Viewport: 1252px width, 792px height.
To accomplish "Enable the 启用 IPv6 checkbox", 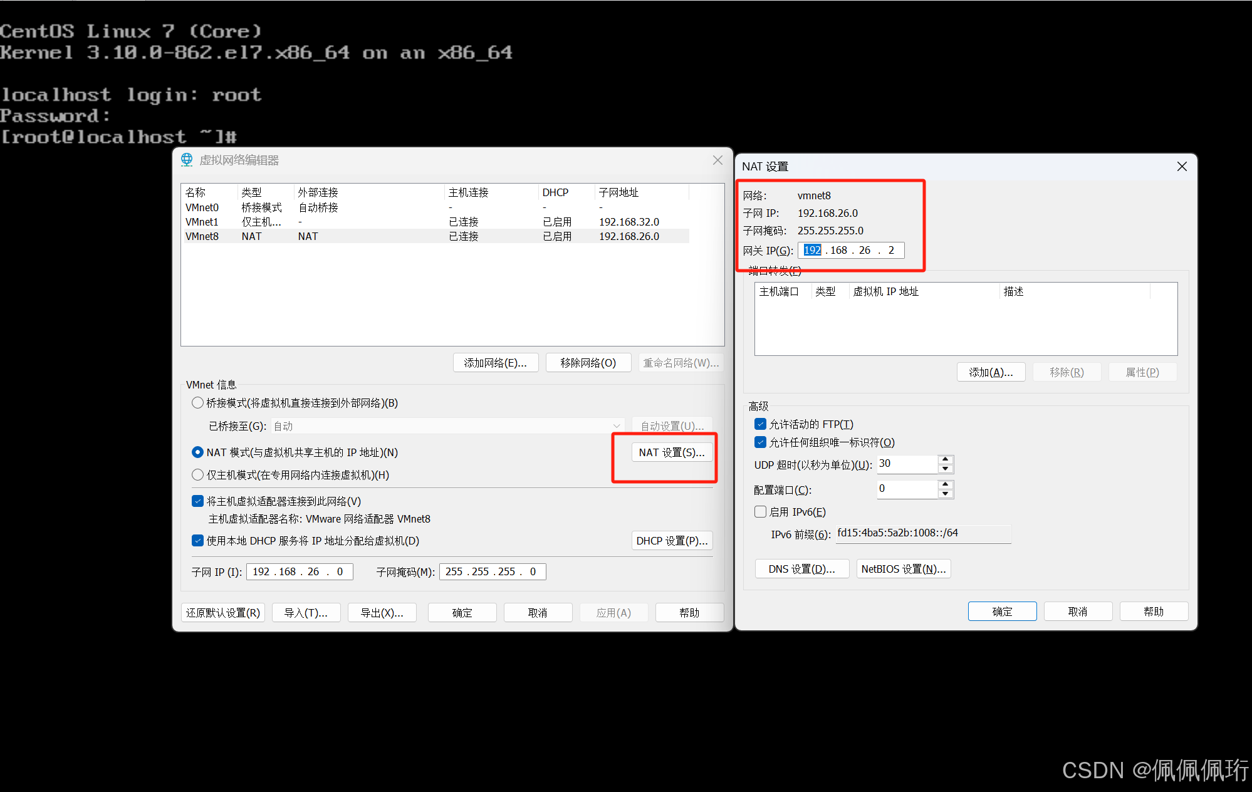I will click(x=760, y=512).
